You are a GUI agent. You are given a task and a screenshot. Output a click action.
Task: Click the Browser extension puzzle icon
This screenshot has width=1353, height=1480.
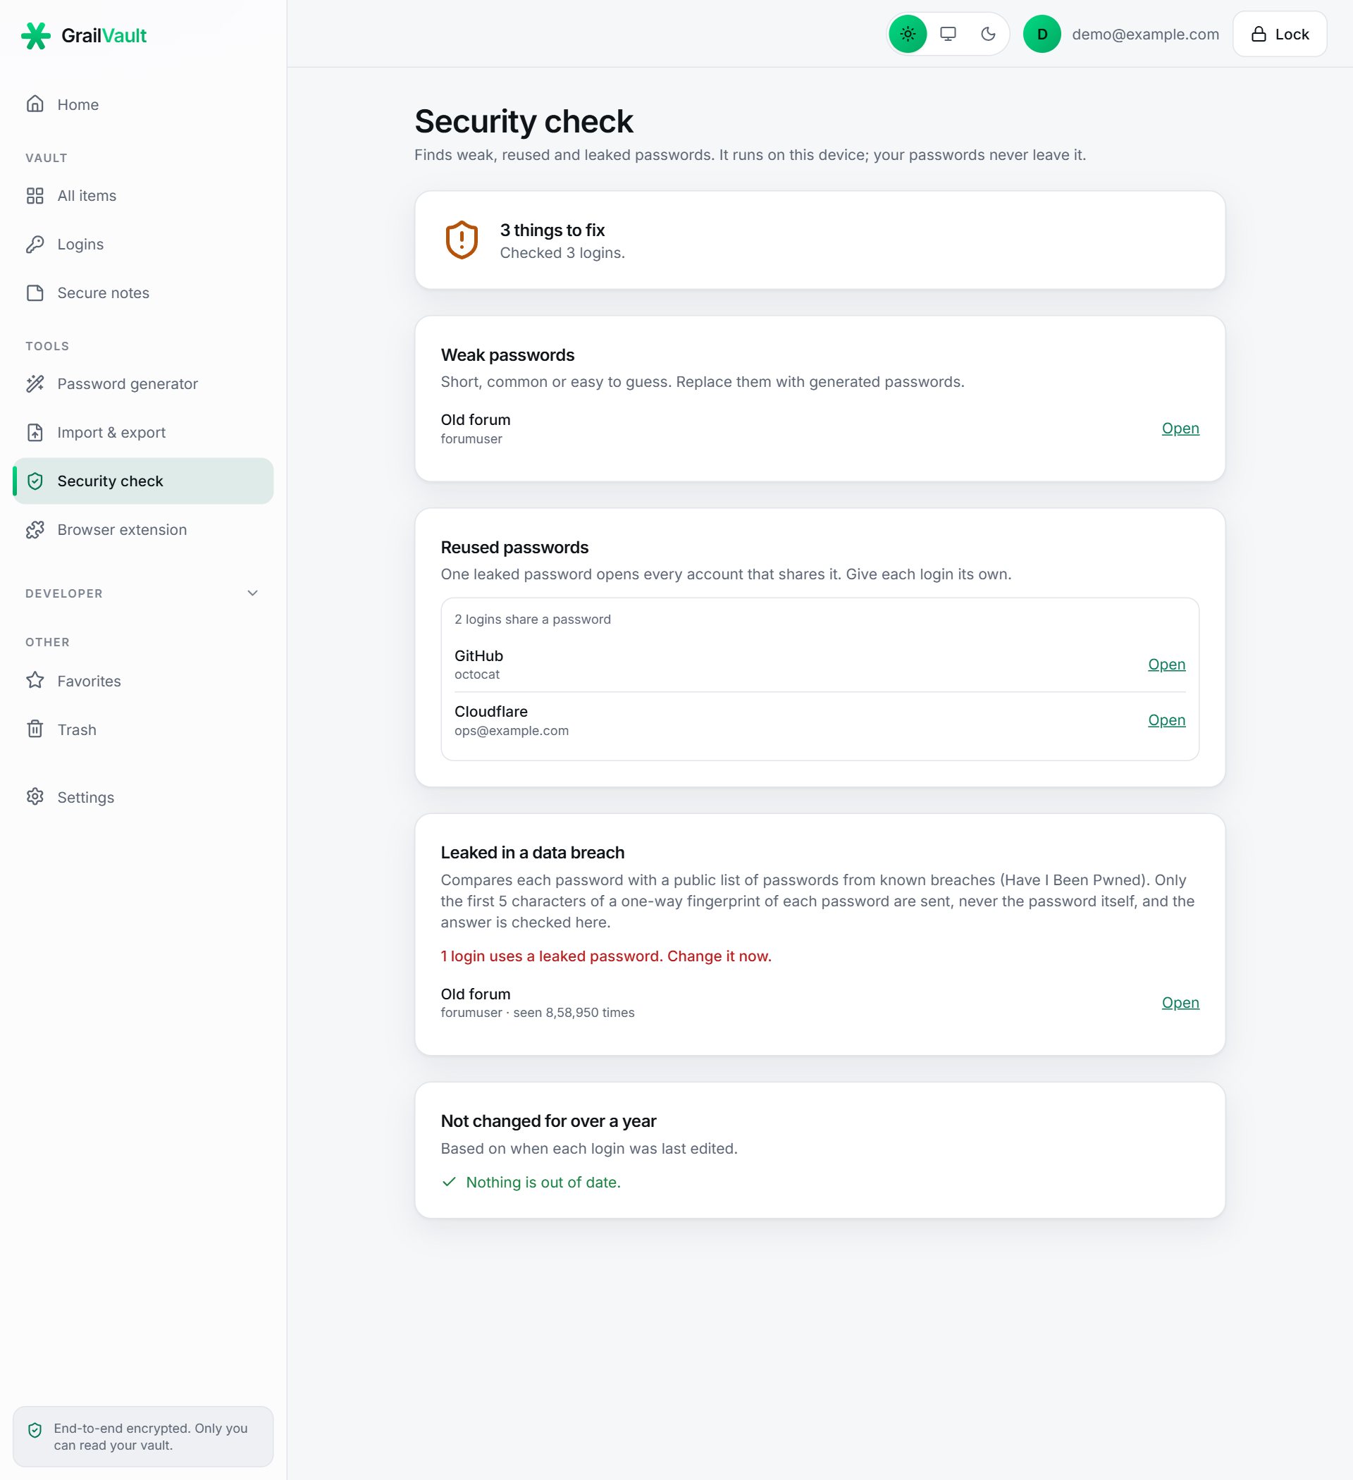pos(35,529)
